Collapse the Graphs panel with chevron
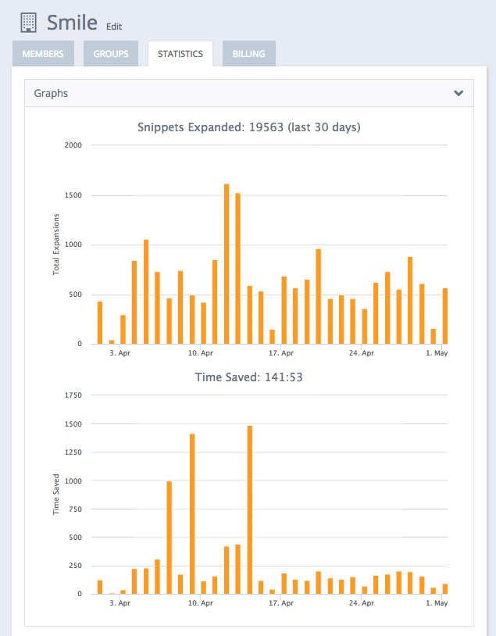The width and height of the screenshot is (496, 636). point(459,93)
